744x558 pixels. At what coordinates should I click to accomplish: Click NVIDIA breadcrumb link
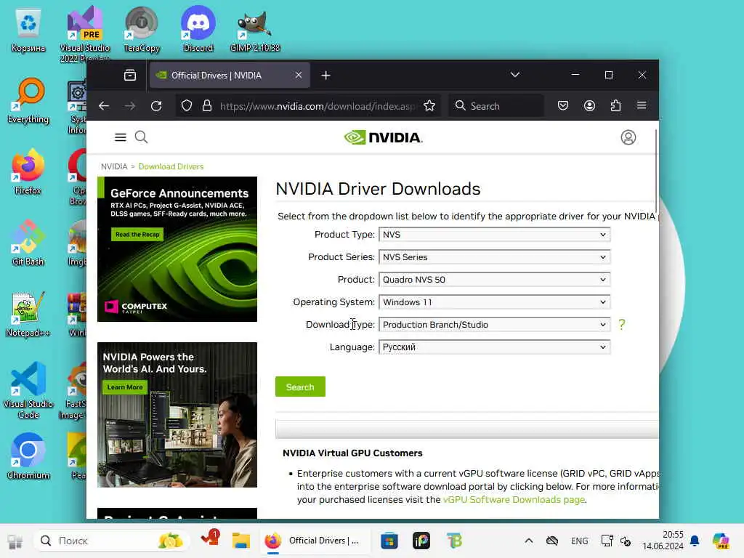coord(114,166)
